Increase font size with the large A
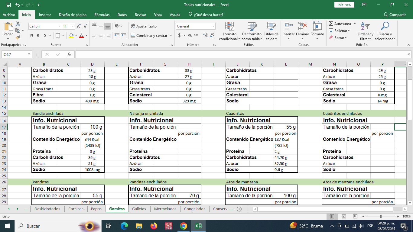 79,26
